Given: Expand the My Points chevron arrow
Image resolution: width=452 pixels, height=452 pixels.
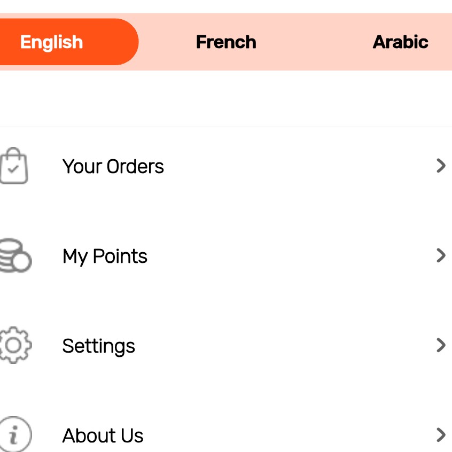Looking at the screenshot, I should pyautogui.click(x=441, y=256).
